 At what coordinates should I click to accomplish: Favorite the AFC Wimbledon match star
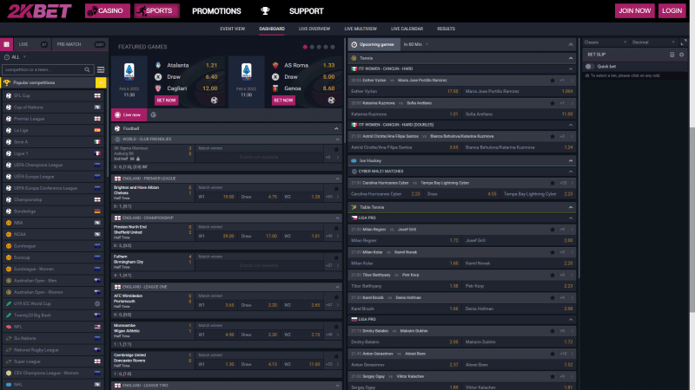336,297
